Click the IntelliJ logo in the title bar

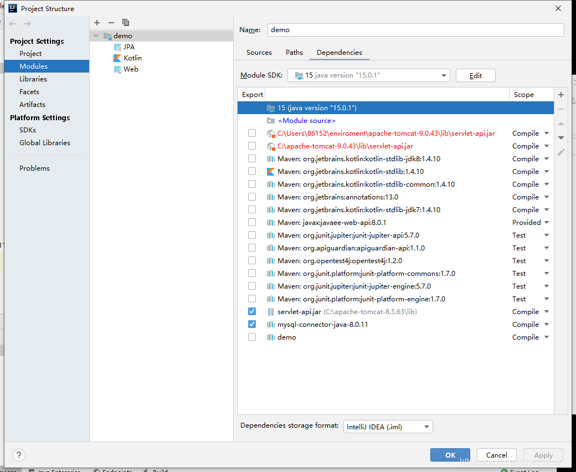click(13, 8)
